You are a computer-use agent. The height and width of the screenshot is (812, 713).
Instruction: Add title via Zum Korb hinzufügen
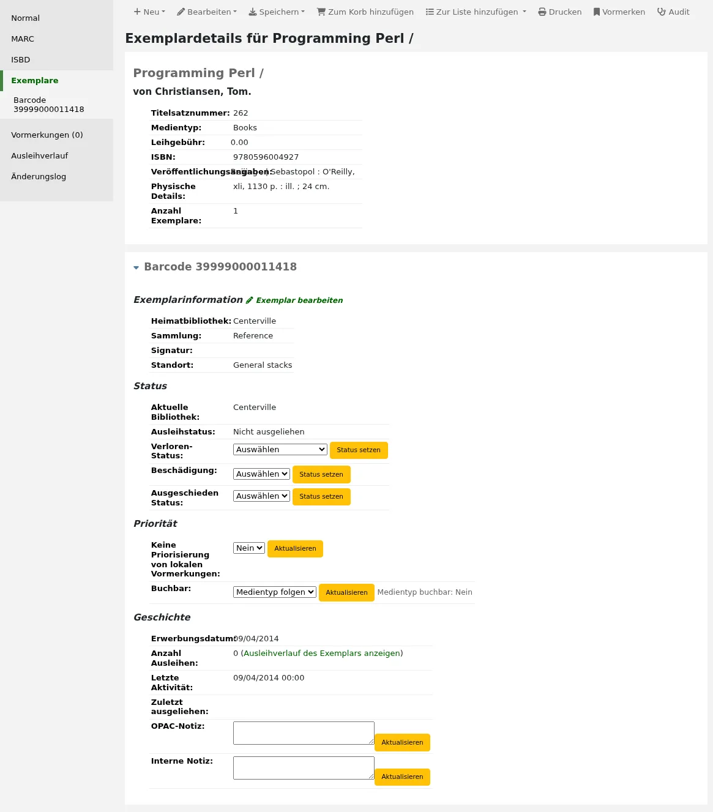point(365,12)
